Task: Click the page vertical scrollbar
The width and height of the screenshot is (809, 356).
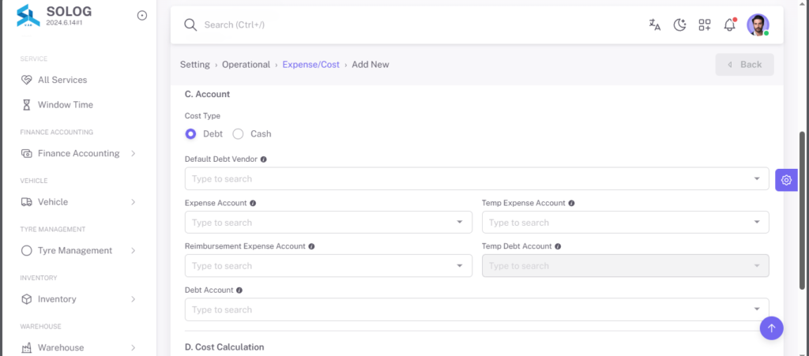Action: click(803, 210)
